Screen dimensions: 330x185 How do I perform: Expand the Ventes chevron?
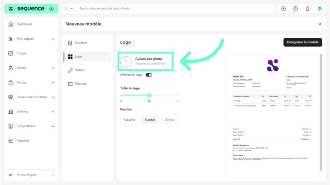pyautogui.click(x=53, y=68)
